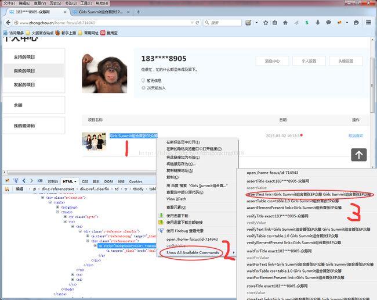Open the 书签 menu
Screen dimensions: 377x300
(71, 3)
